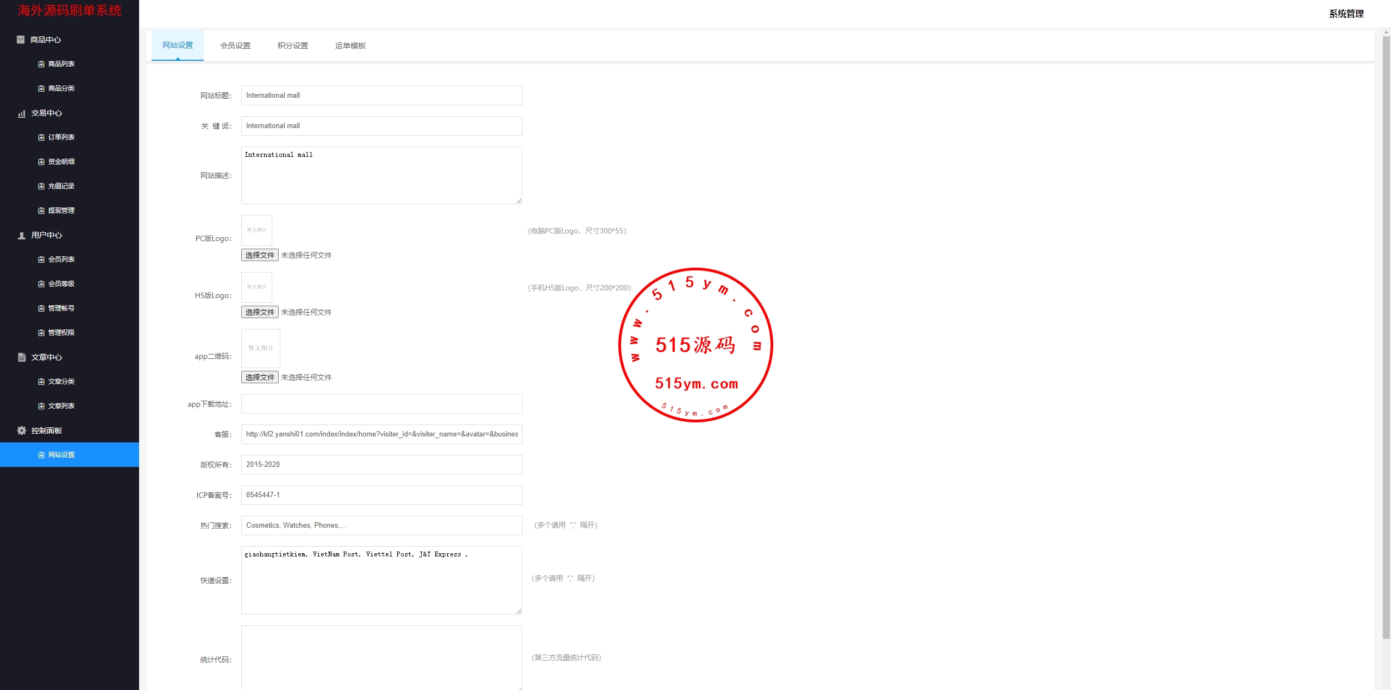Open 会员等级 in the sidebar
This screenshot has width=1391, height=690.
coord(61,284)
